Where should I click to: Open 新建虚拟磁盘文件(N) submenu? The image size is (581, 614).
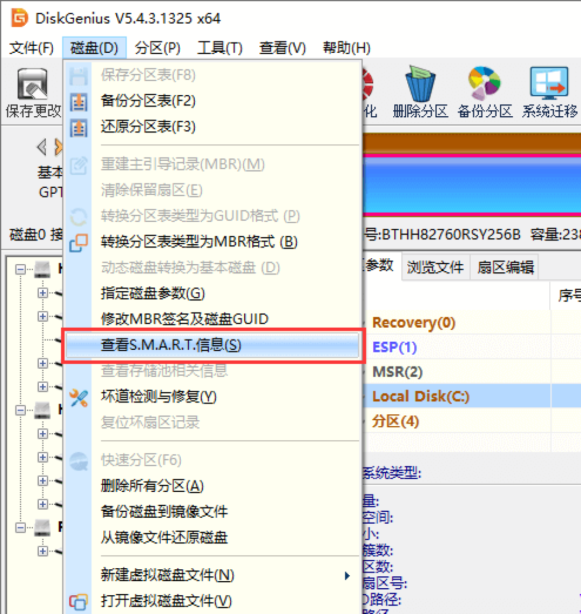point(212,575)
